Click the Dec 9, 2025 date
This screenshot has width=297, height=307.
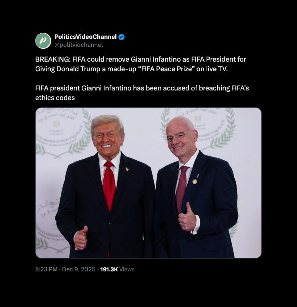point(79,269)
